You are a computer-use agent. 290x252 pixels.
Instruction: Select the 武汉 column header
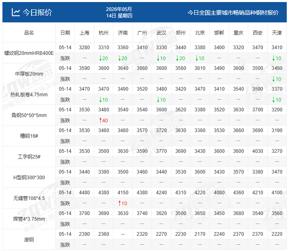click(161, 33)
